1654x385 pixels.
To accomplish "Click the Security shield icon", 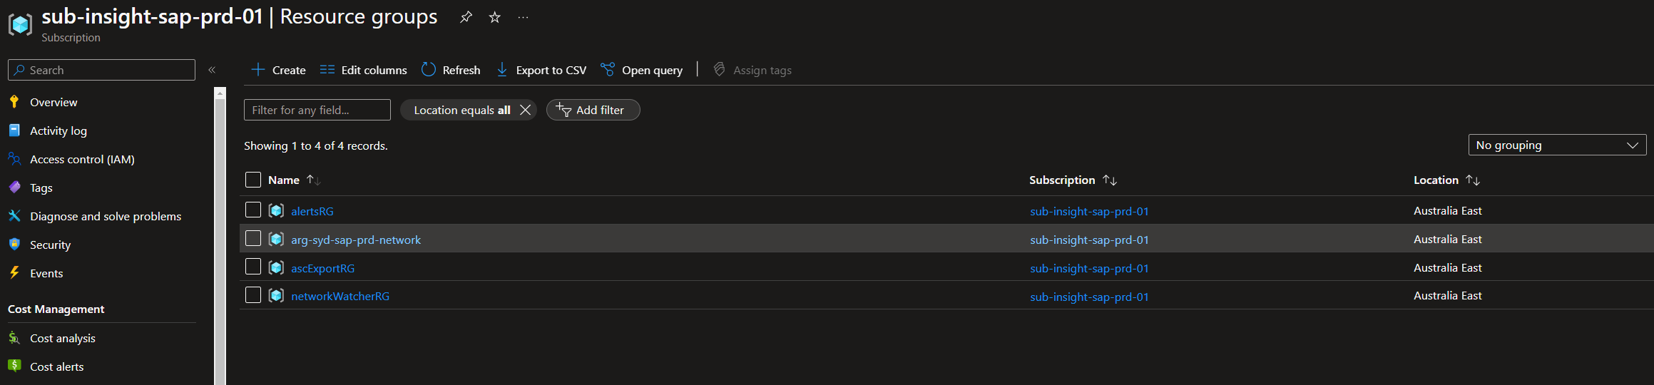I will (x=14, y=245).
